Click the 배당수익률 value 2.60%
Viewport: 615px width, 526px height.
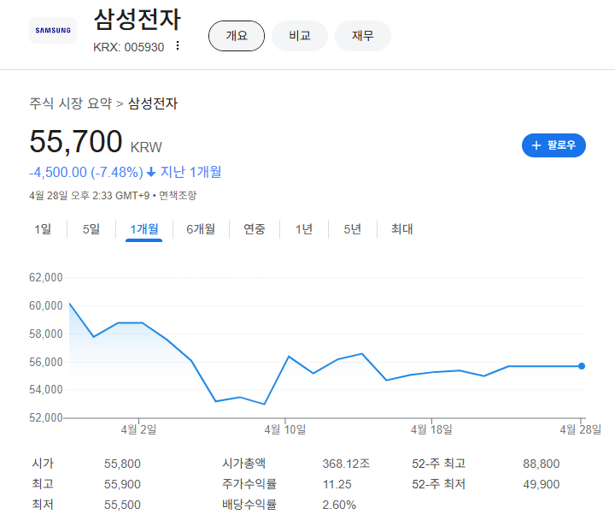[339, 505]
